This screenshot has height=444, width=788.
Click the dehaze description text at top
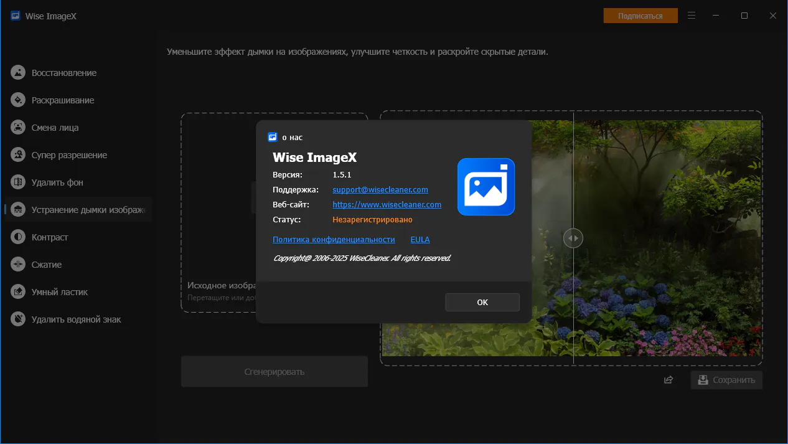point(357,52)
